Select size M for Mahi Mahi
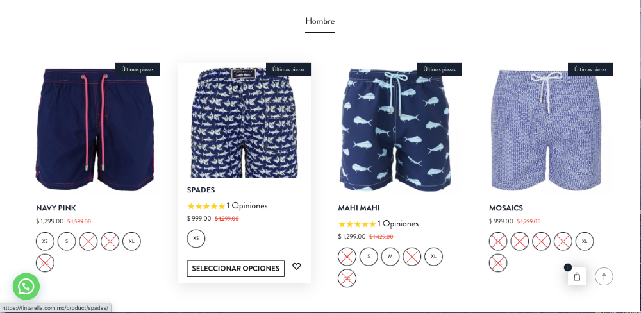 point(390,257)
